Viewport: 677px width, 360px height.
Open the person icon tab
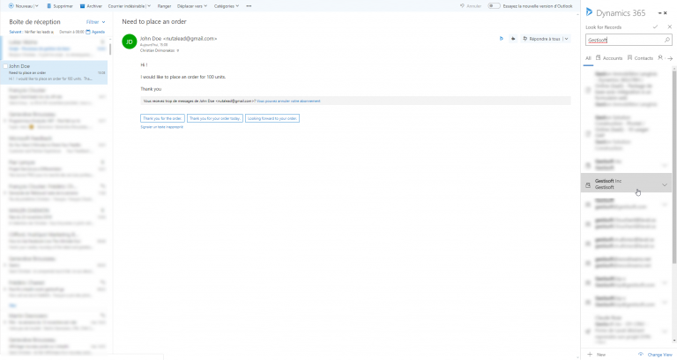click(x=660, y=57)
